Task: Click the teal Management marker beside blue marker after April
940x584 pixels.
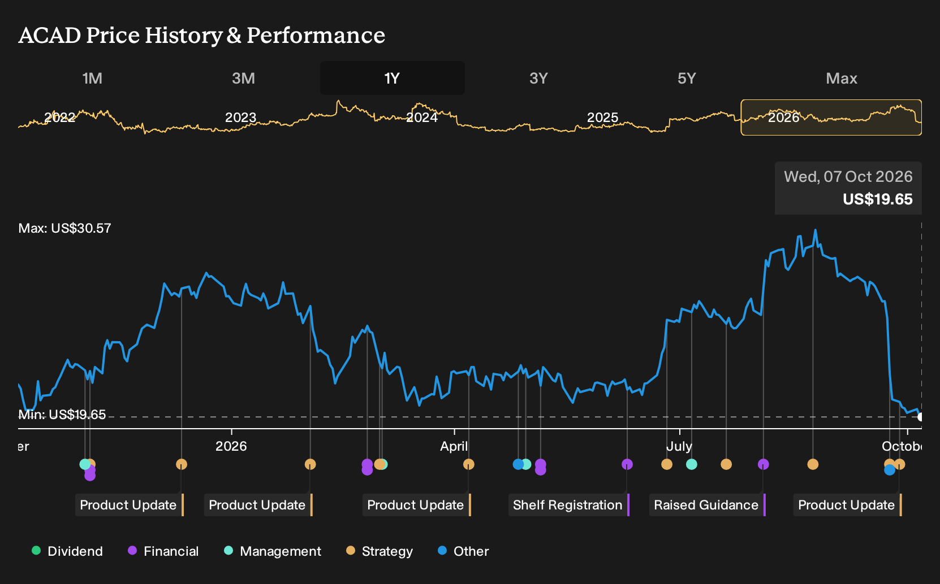Action: 527,464
